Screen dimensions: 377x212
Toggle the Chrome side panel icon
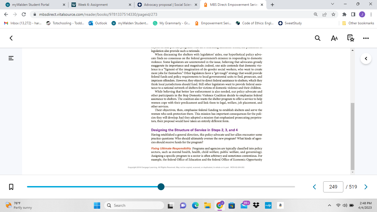353,14
